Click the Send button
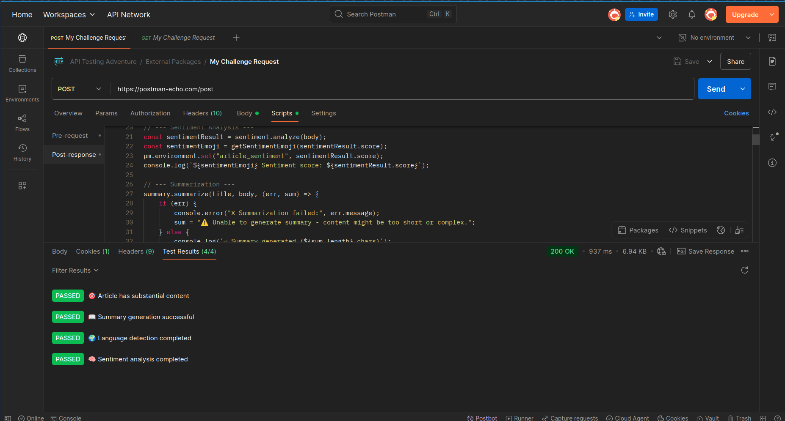 [x=716, y=89]
